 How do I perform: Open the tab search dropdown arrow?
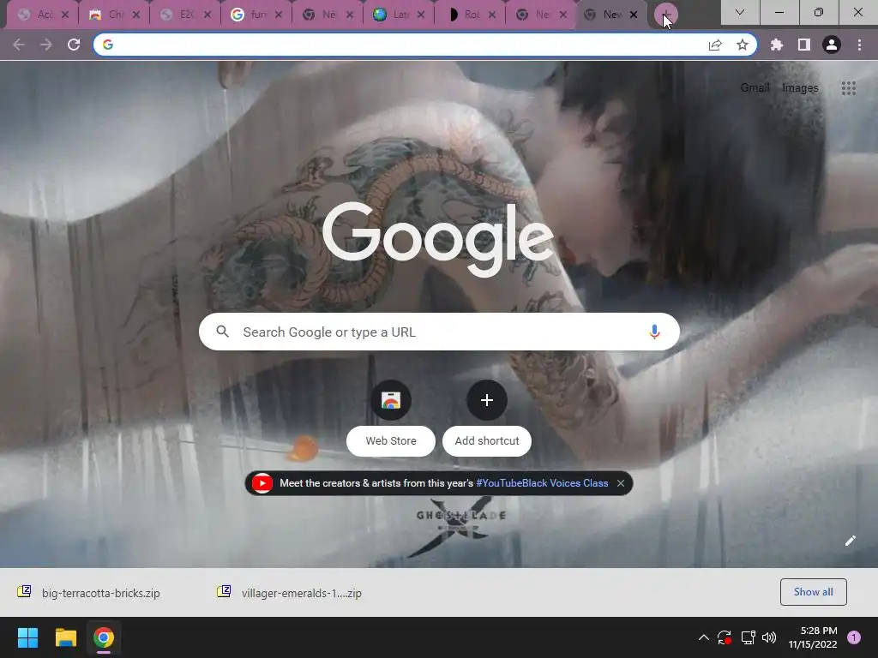pyautogui.click(x=740, y=12)
